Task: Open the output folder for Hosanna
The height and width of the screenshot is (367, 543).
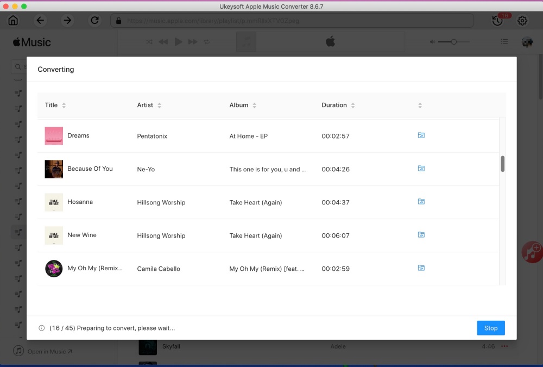Action: click(421, 201)
